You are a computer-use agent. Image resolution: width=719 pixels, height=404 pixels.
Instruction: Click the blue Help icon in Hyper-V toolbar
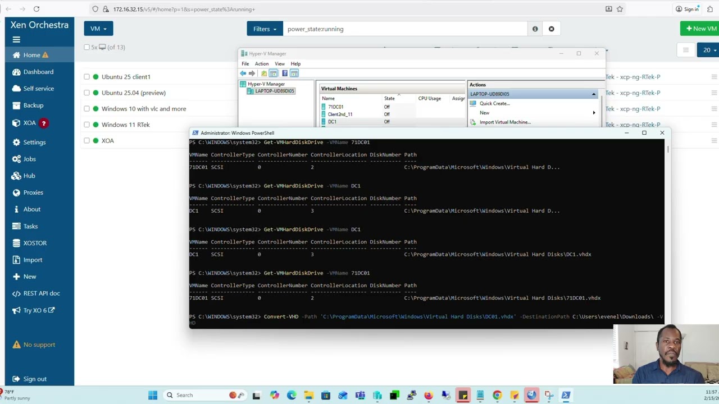click(285, 74)
